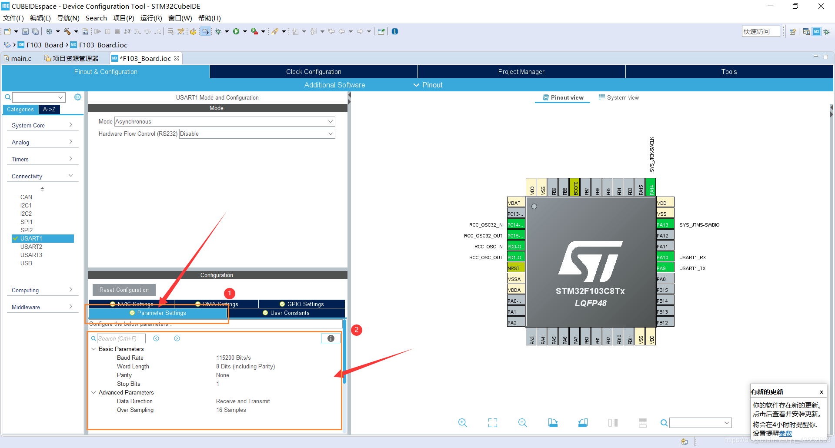
Task: Click the fit-to-screen icon under pinout
Action: coord(492,423)
